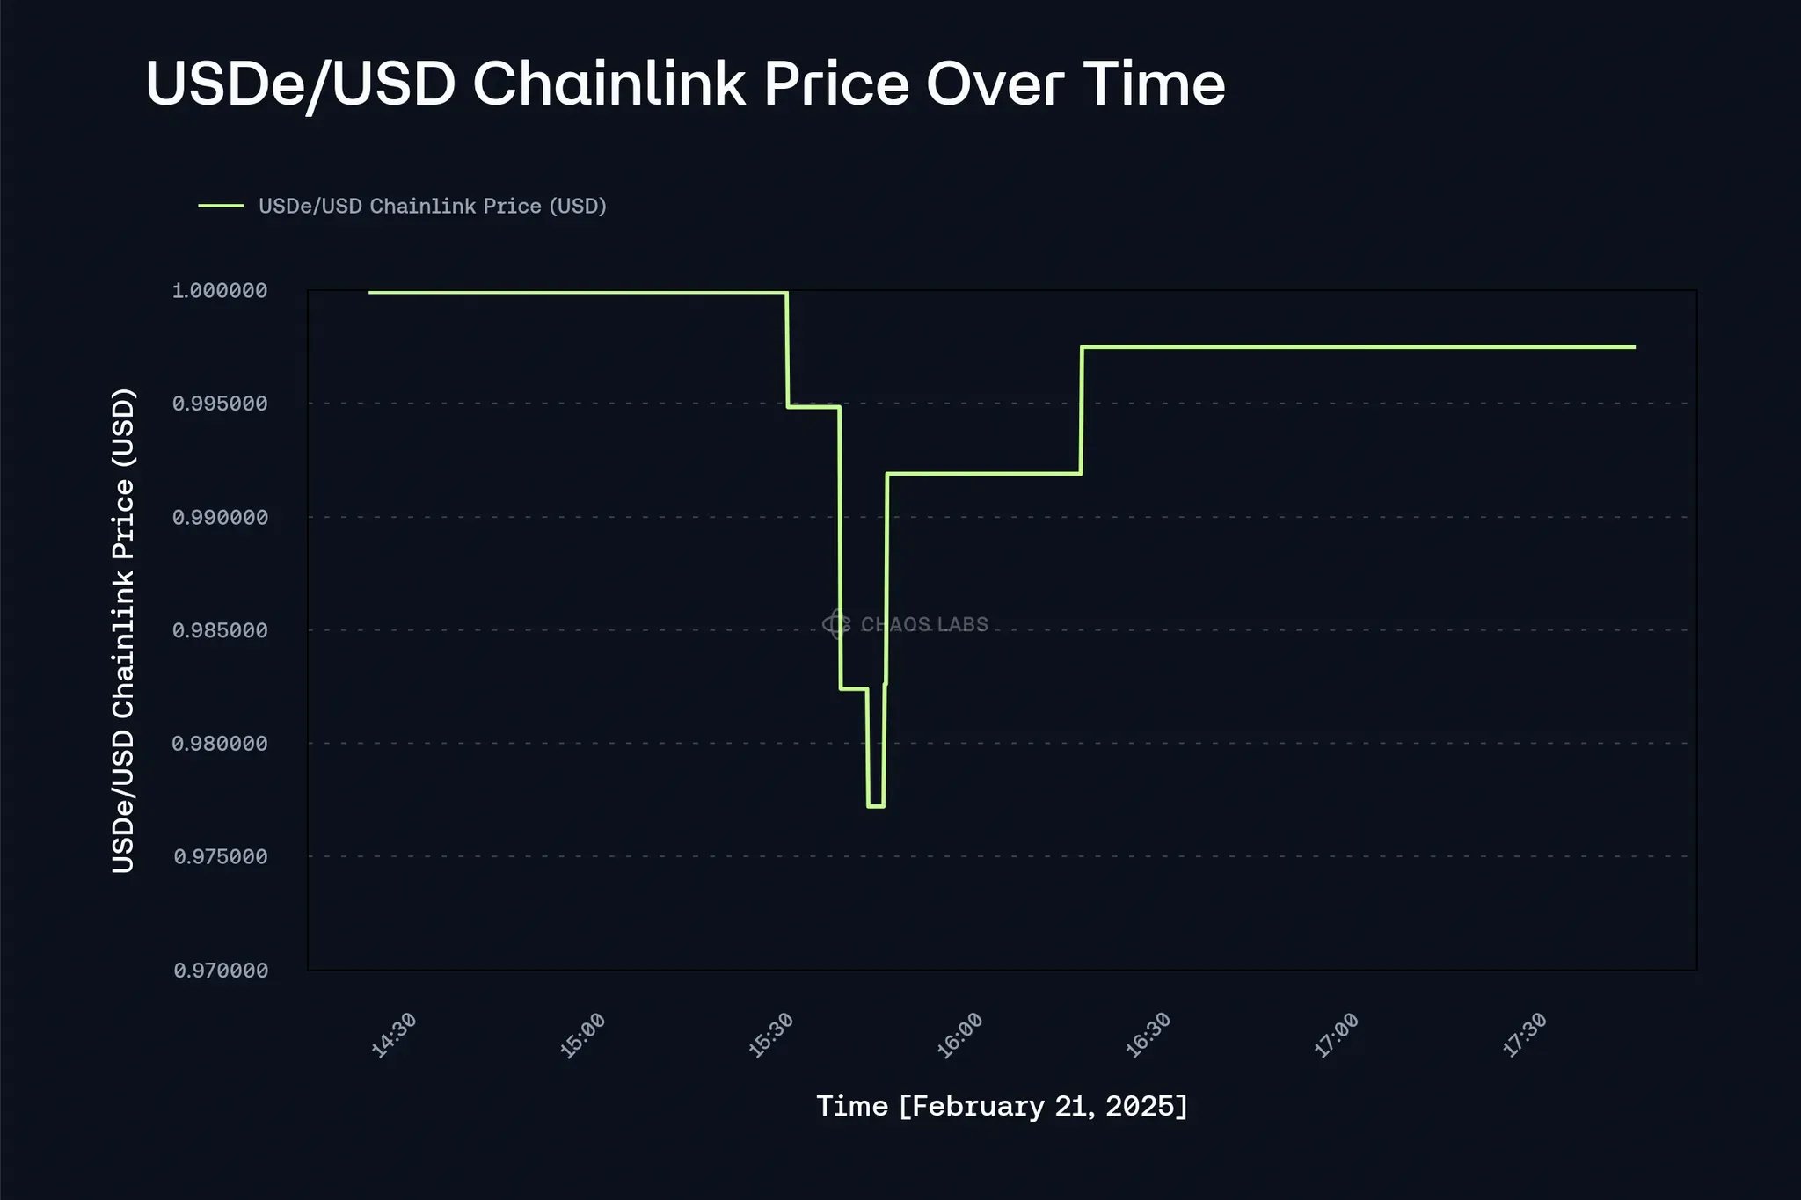Click the 0.970000 y-axis value

click(220, 971)
